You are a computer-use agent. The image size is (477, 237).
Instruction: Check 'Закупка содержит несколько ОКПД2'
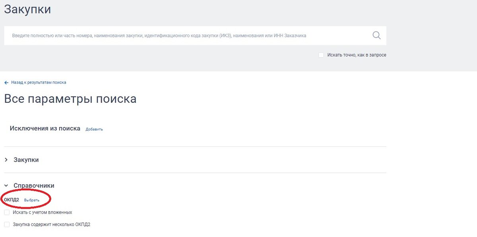pyautogui.click(x=7, y=224)
